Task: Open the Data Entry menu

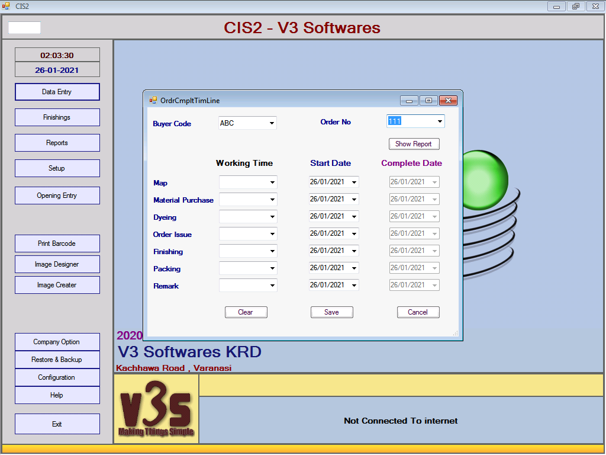Action: click(57, 92)
